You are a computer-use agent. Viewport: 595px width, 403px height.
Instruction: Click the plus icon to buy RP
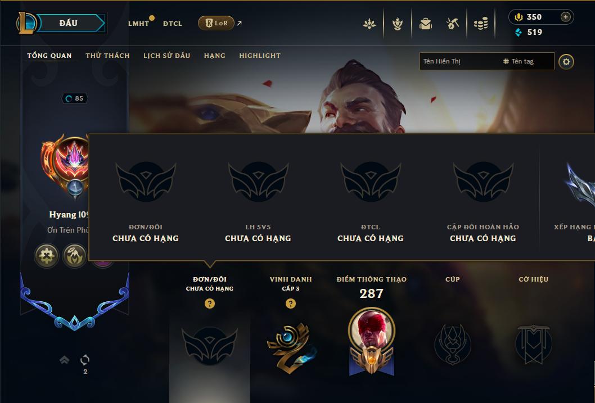[565, 17]
